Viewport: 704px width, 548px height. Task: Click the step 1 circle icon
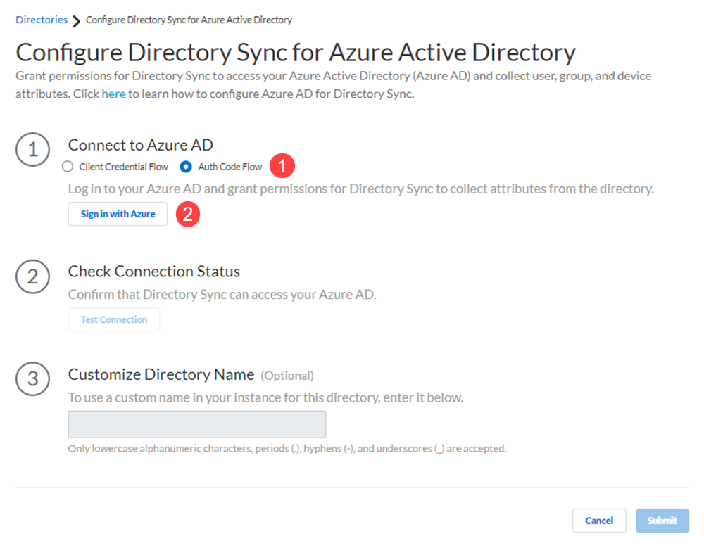pyautogui.click(x=32, y=150)
